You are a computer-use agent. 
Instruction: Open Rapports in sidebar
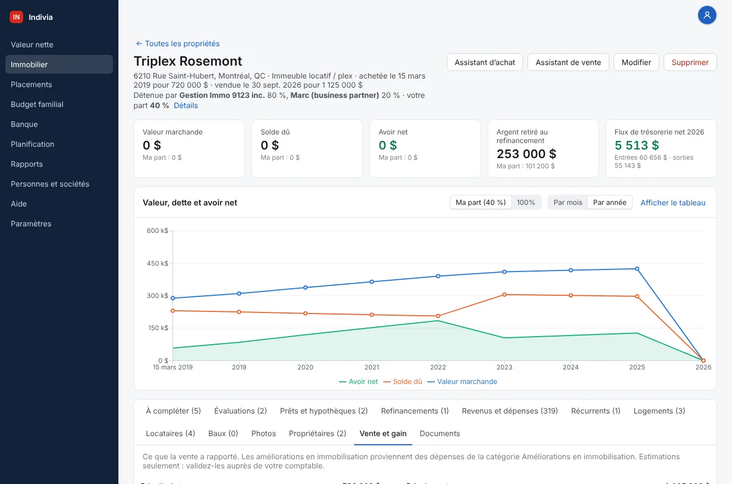[x=59, y=164]
